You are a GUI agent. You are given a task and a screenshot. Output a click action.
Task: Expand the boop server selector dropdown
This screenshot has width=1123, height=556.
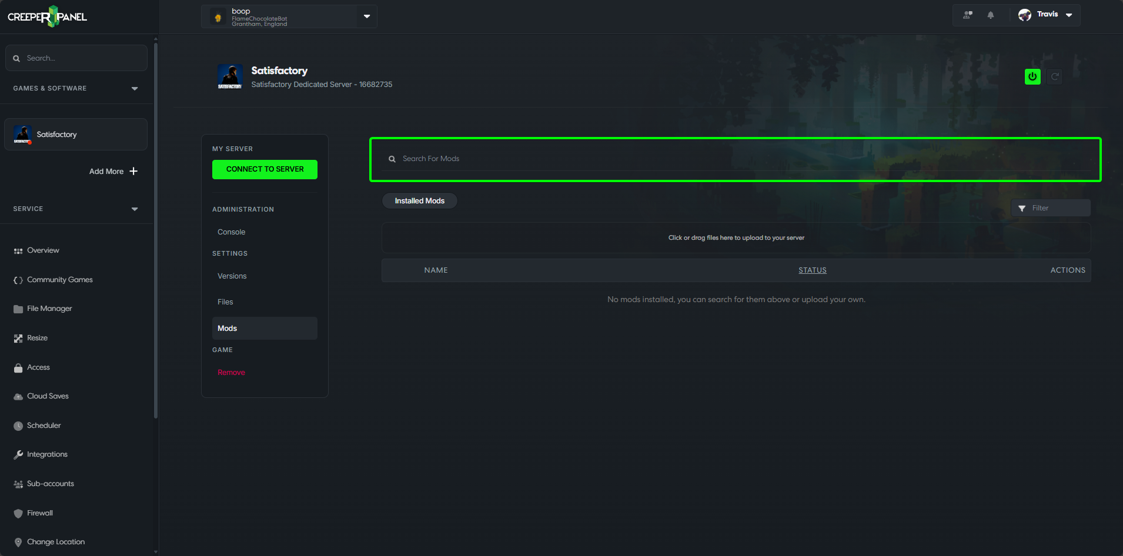pos(367,16)
